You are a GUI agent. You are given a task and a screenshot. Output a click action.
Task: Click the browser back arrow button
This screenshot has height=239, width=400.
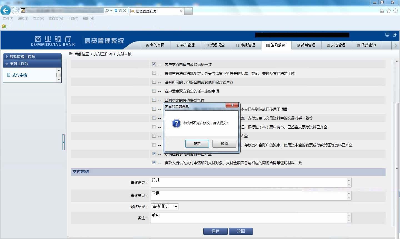(5, 11)
